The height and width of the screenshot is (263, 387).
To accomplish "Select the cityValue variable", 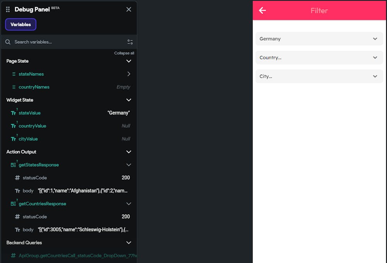I will point(28,139).
